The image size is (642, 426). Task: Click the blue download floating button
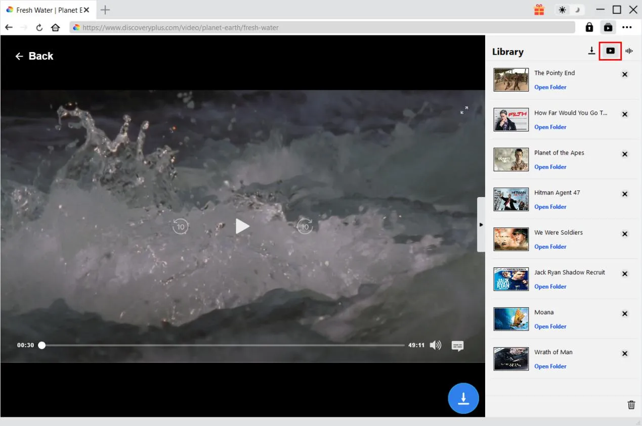coord(463,398)
